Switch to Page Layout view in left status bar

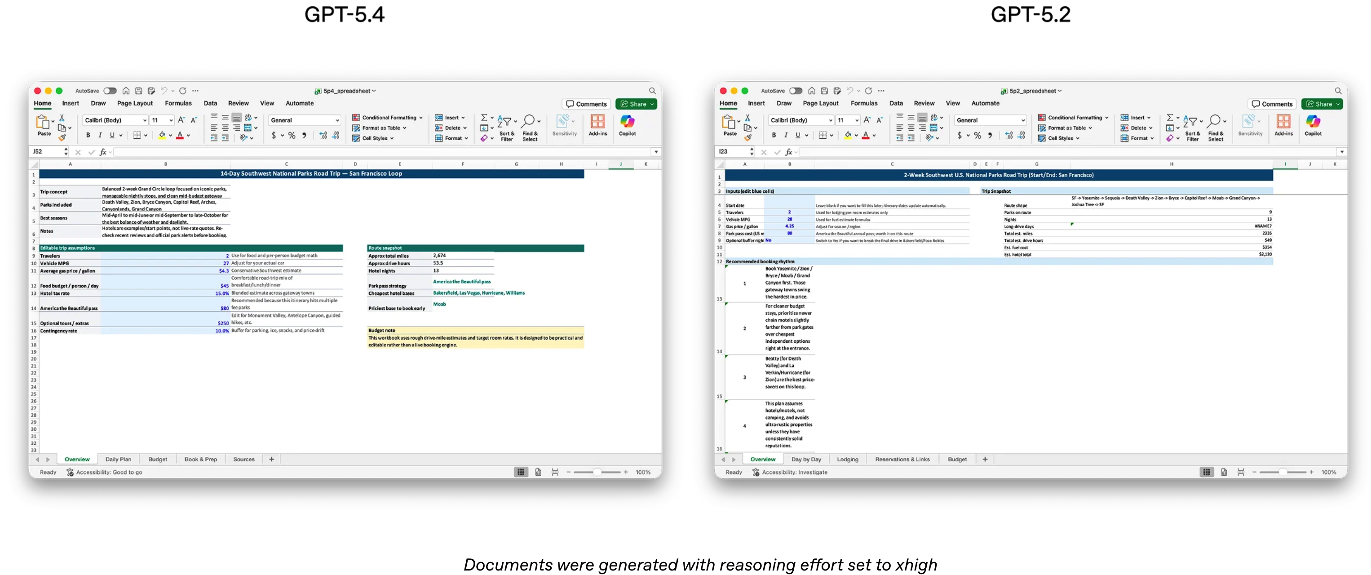(x=538, y=472)
